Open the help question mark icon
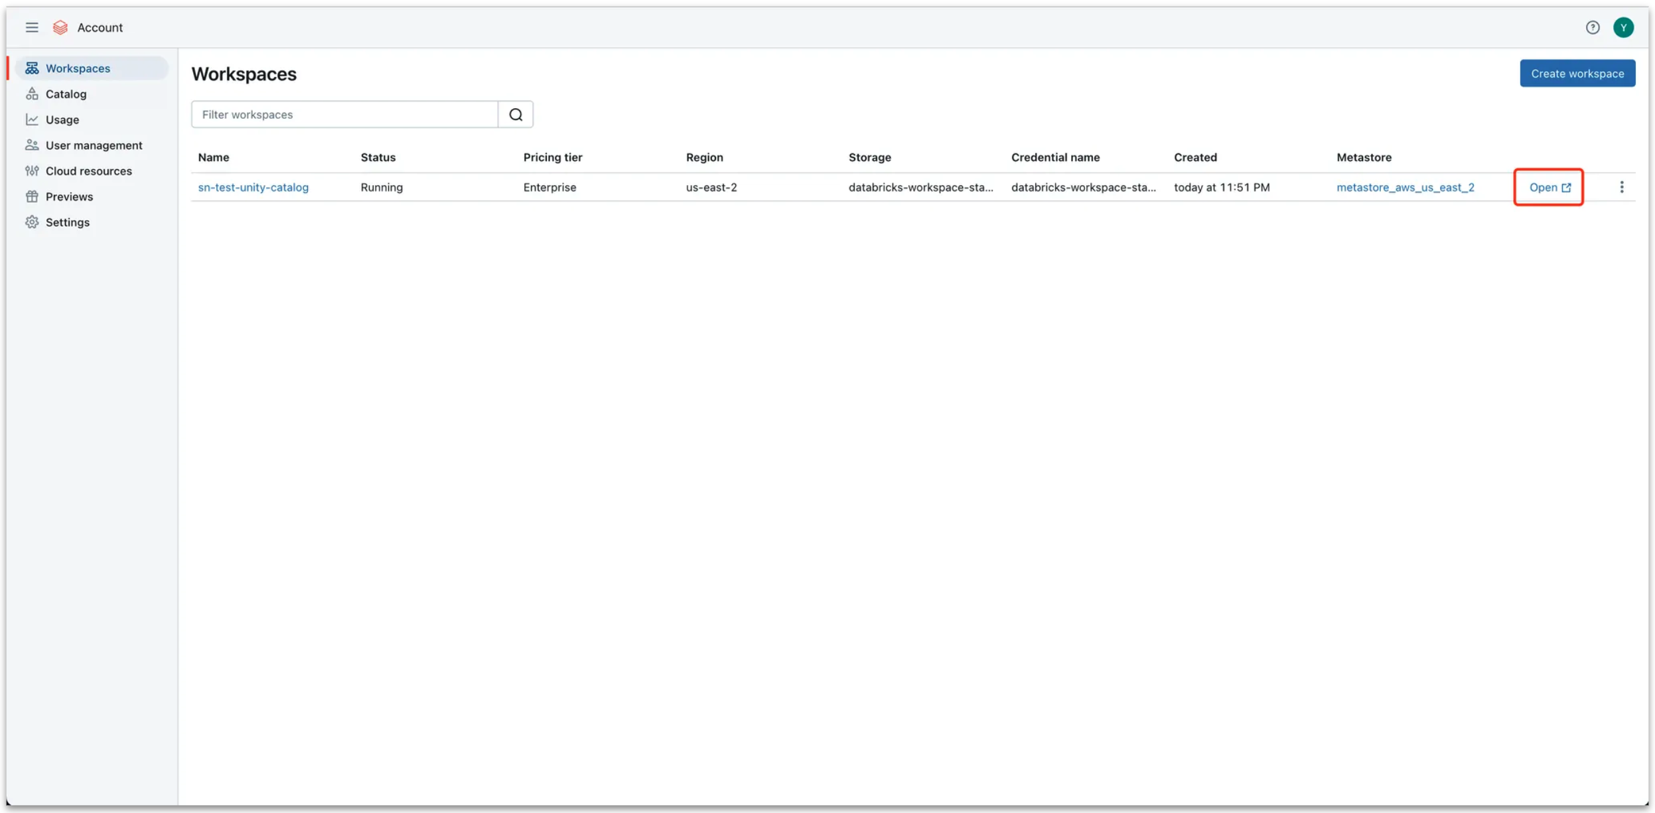This screenshot has height=813, width=1655. coord(1593,27)
